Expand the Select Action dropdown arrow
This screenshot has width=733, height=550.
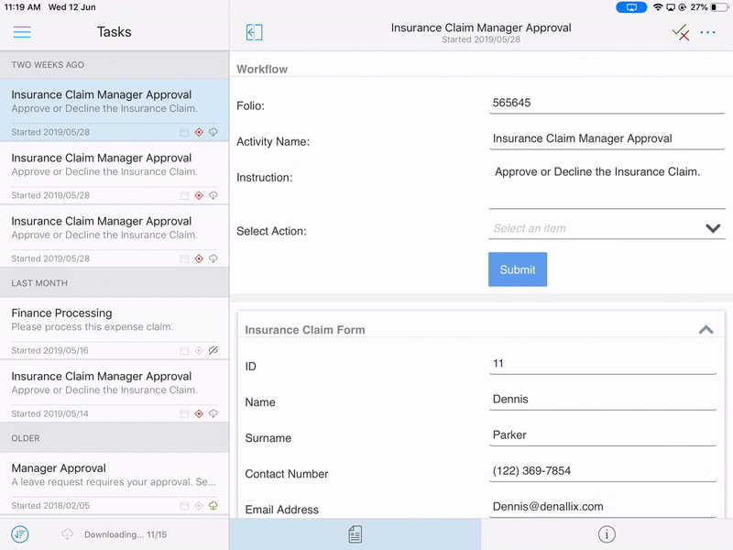click(x=713, y=228)
